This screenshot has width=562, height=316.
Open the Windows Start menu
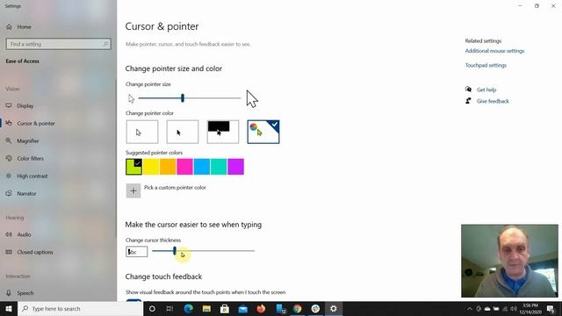pos(9,308)
